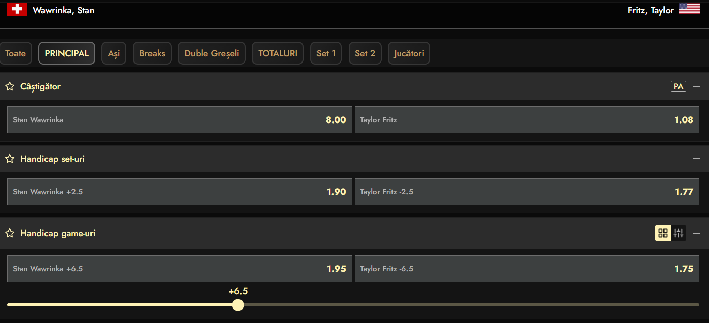Click the PA badge icon in Câștigător
This screenshot has height=323, width=709.
click(x=678, y=87)
